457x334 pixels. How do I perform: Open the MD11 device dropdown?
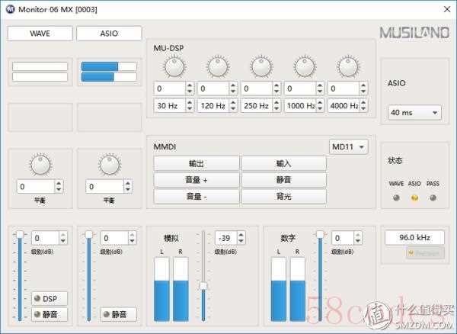[349, 146]
